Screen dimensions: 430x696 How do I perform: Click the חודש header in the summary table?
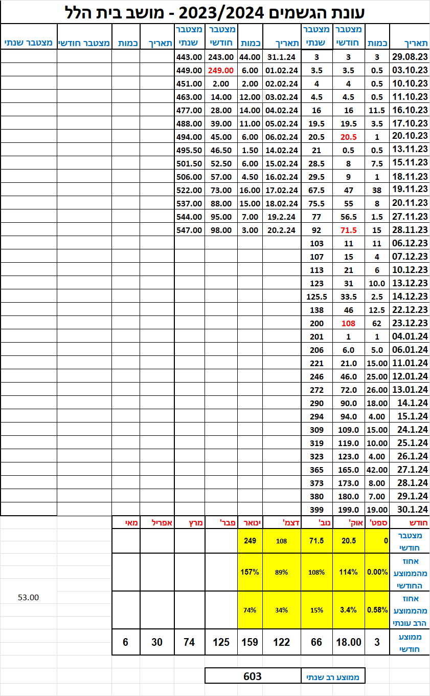409,523
